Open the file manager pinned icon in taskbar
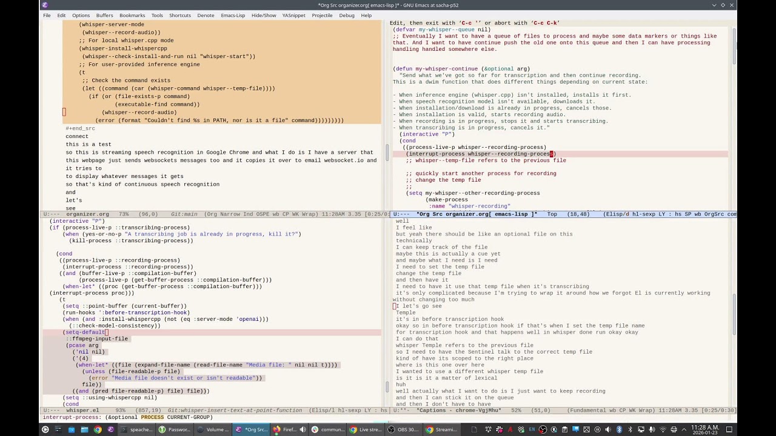Screen dimensions: 776x436 coord(84,429)
